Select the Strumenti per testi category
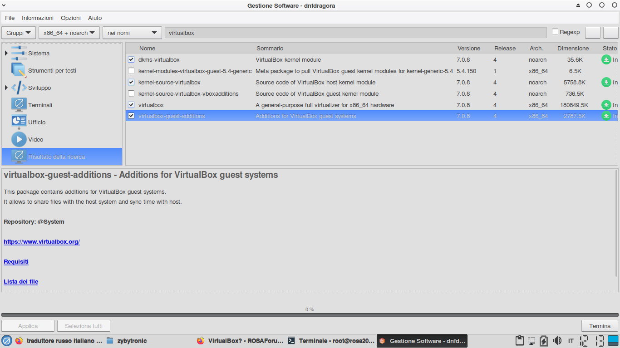 [x=62, y=70]
